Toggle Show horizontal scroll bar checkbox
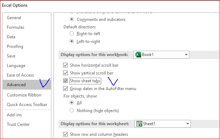The height and width of the screenshot is (139, 220). click(x=65, y=65)
